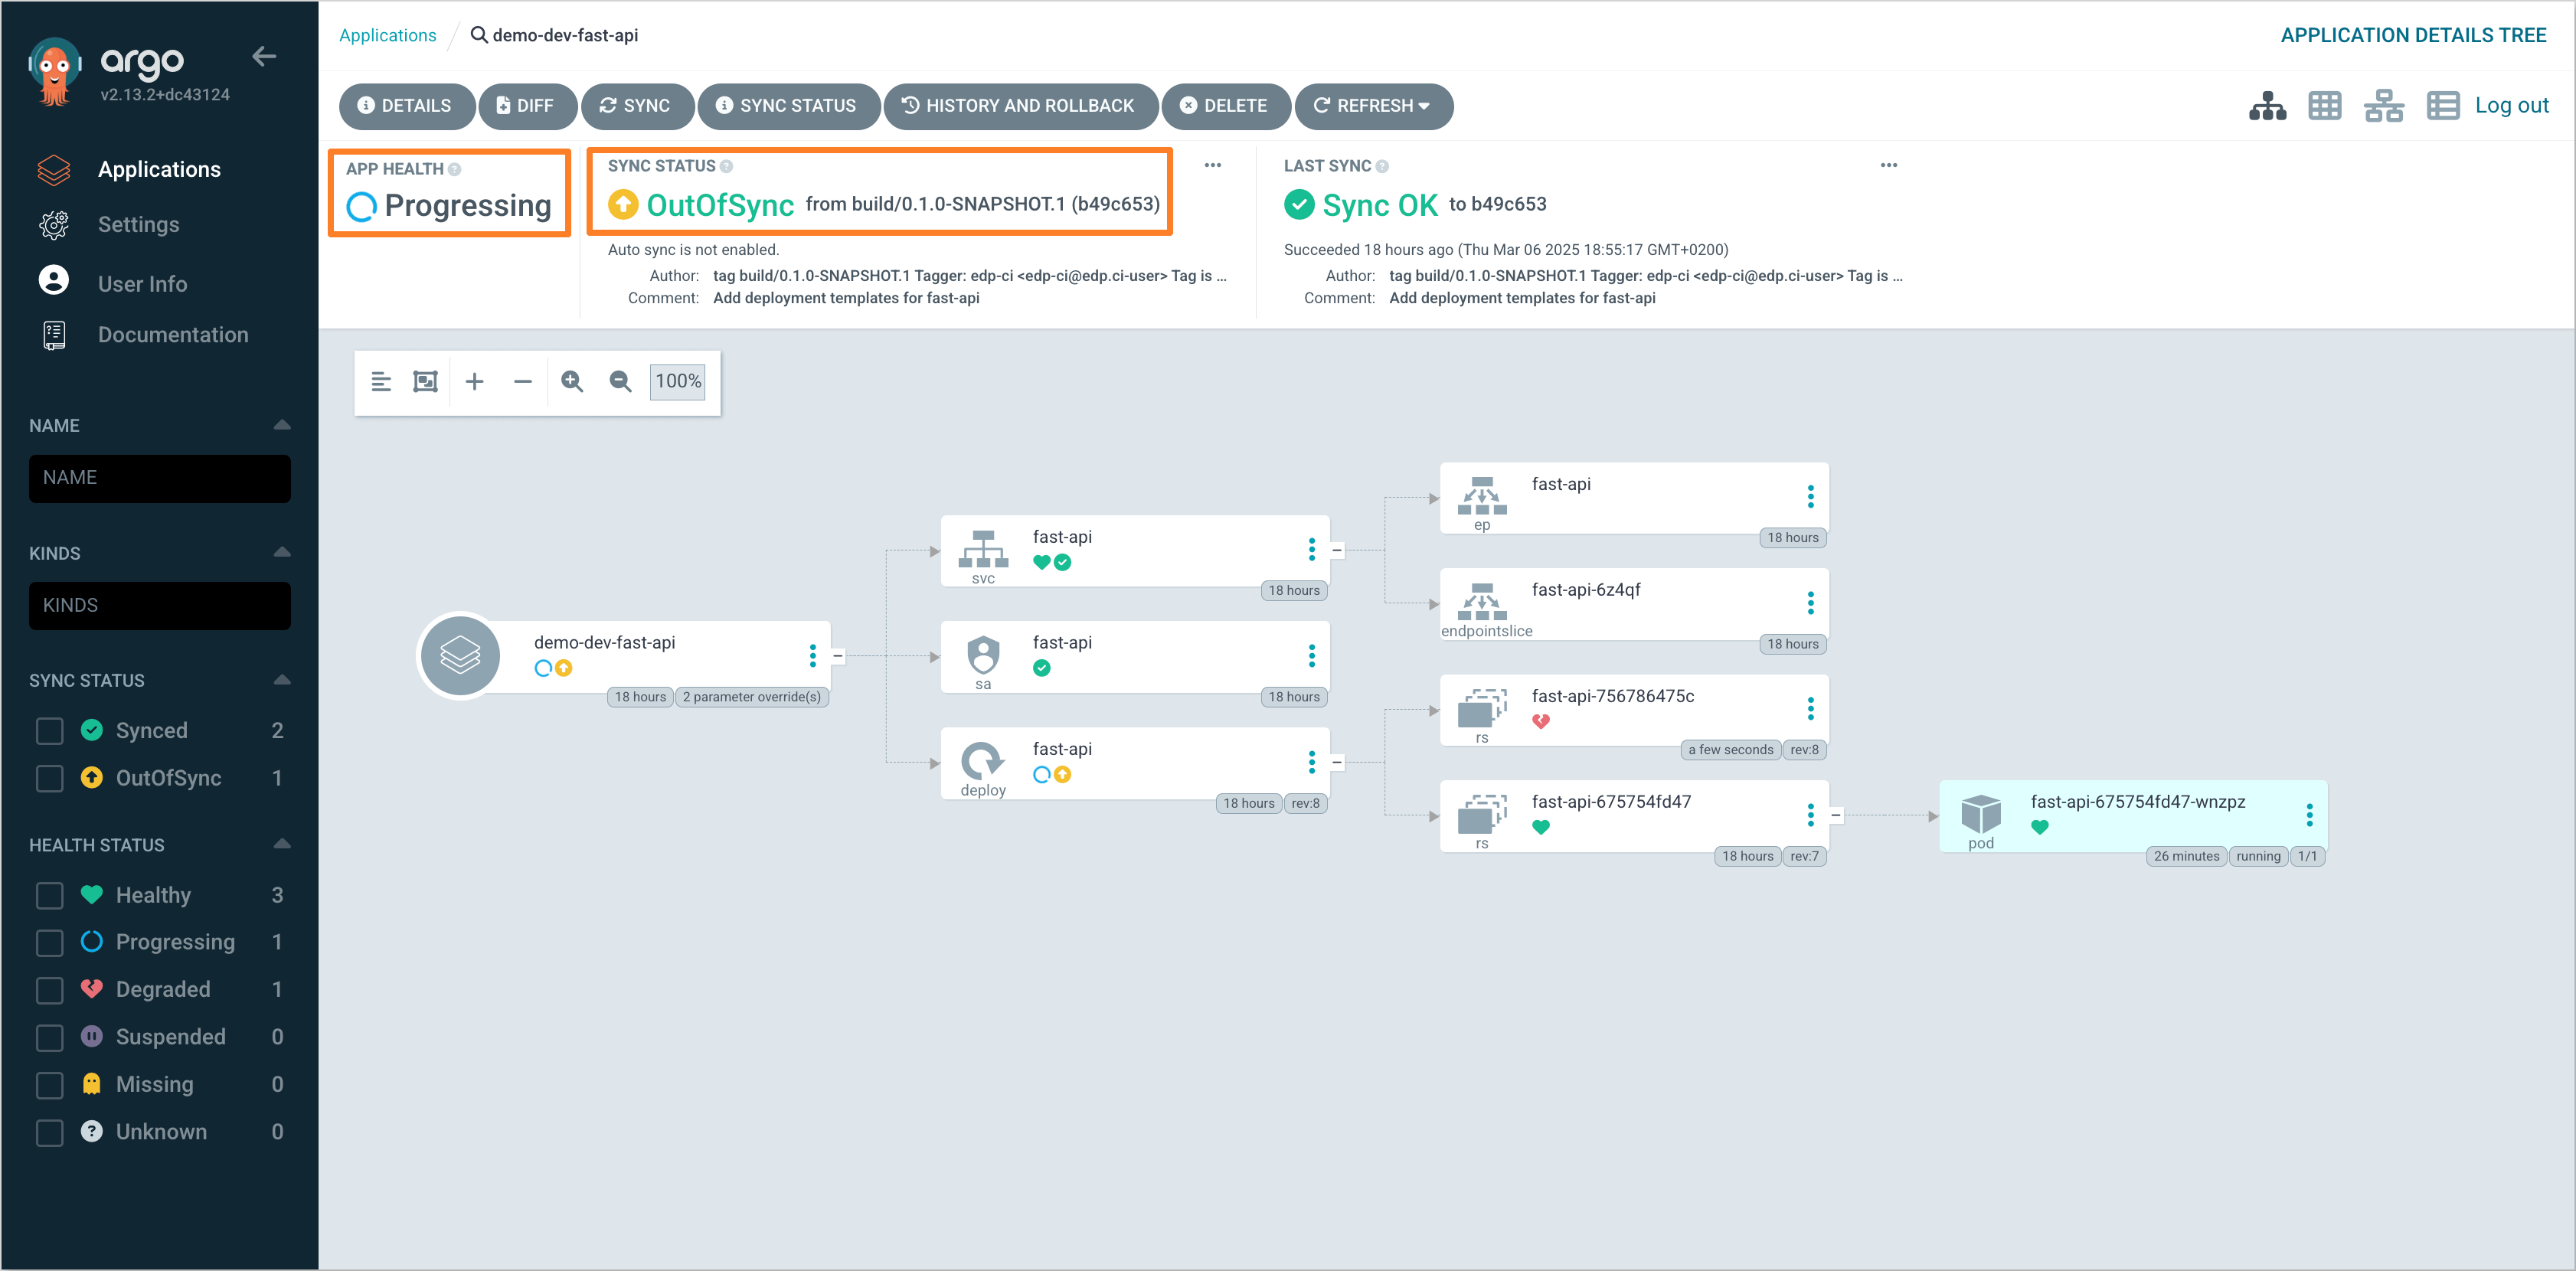Click the HISTORY AND ROLLBACK button
Screen dimensions: 2576x1271
point(1019,106)
